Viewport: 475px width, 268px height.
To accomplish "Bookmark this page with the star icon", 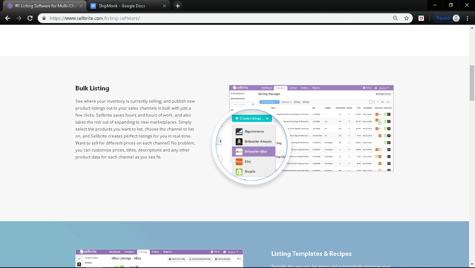I will click(407, 18).
